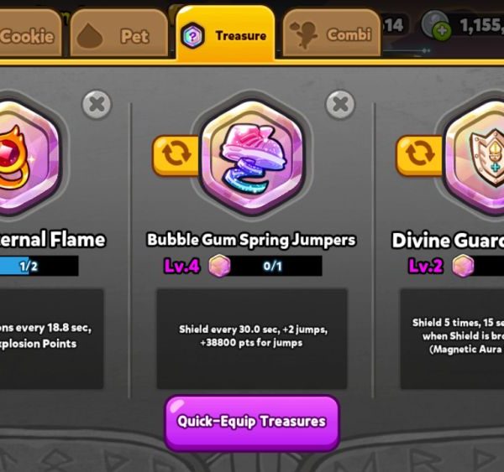Swap the Bubble Gum Spring Jumpers treasure
Screen dimensions: 504x472
click(176, 156)
